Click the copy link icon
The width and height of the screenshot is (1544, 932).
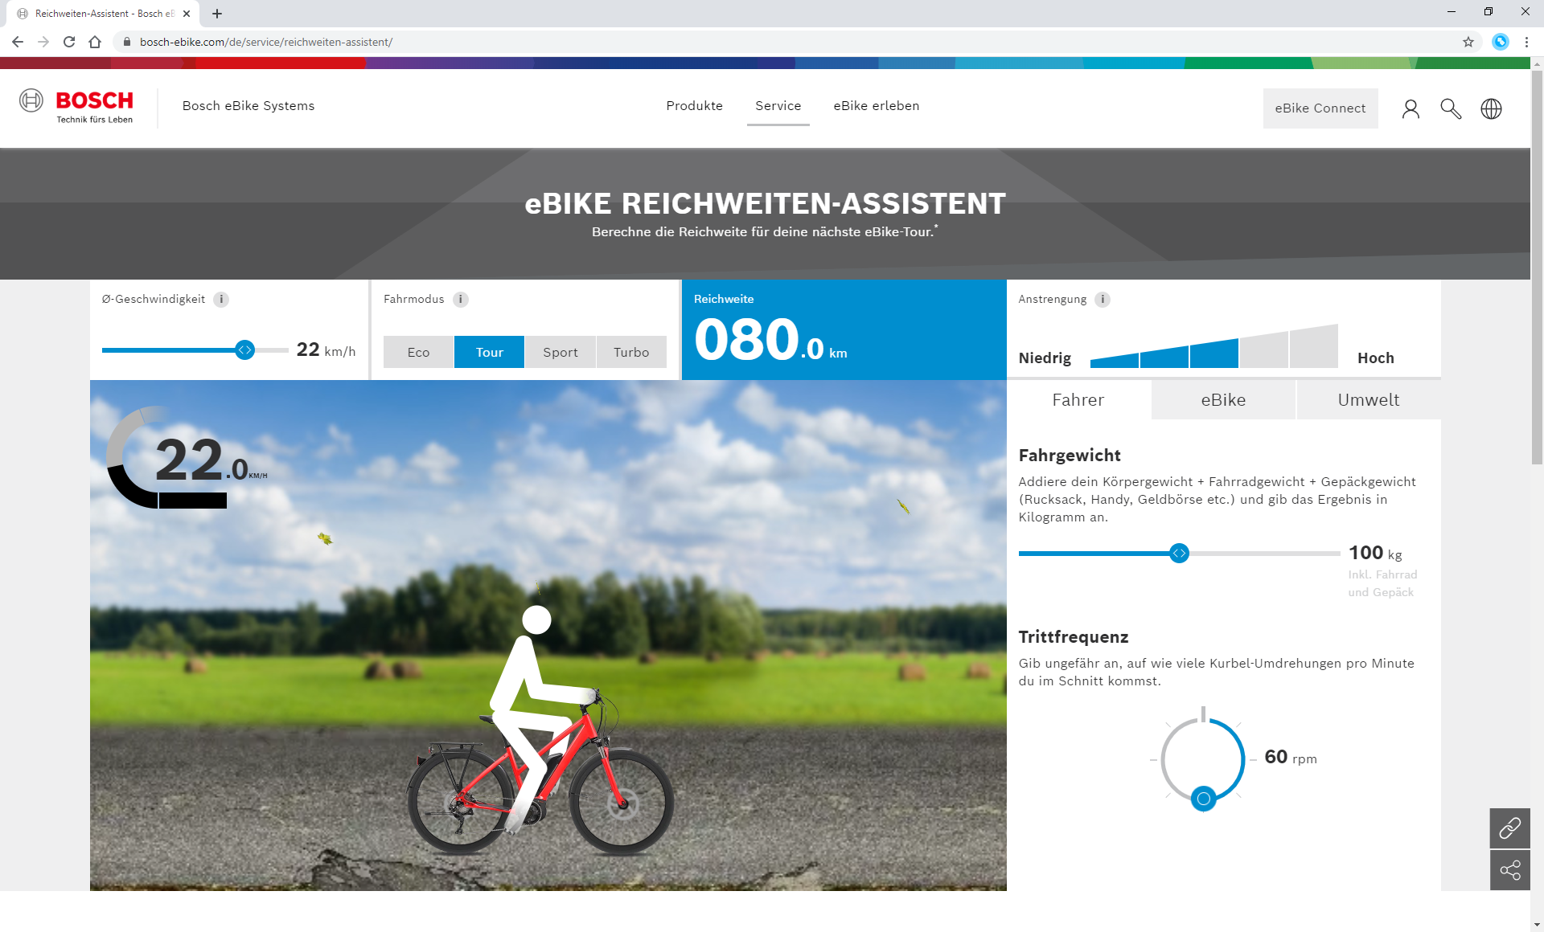click(1509, 828)
